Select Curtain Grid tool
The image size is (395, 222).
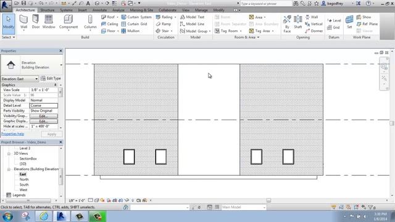point(134,24)
